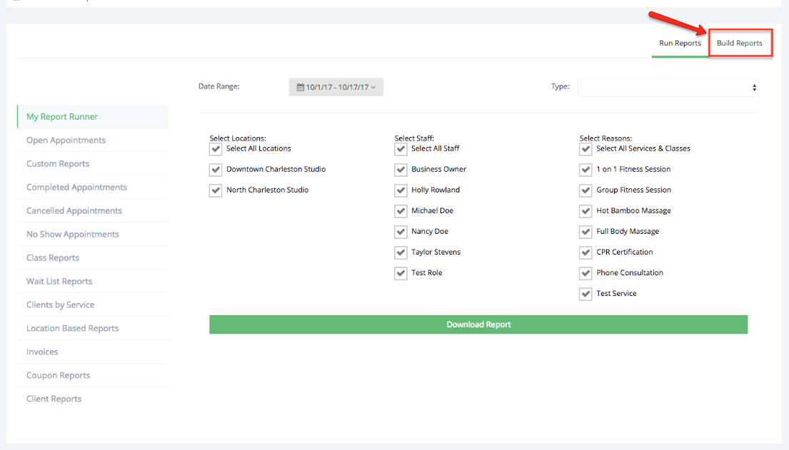Toggle the Select All Staff checkbox

click(401, 148)
